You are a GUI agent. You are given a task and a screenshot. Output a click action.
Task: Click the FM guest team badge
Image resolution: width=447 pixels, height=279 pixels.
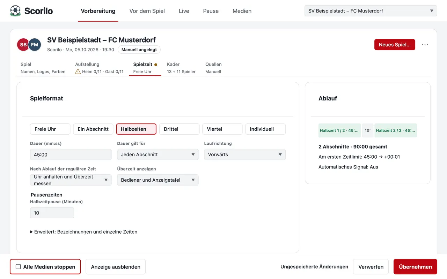tap(35, 45)
